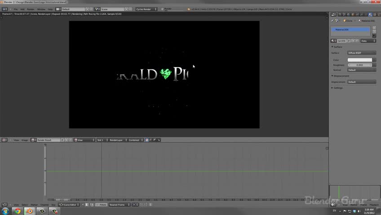Open the Displacement Default dropdown
Screen dimensions: 381x215
click(x=362, y=82)
